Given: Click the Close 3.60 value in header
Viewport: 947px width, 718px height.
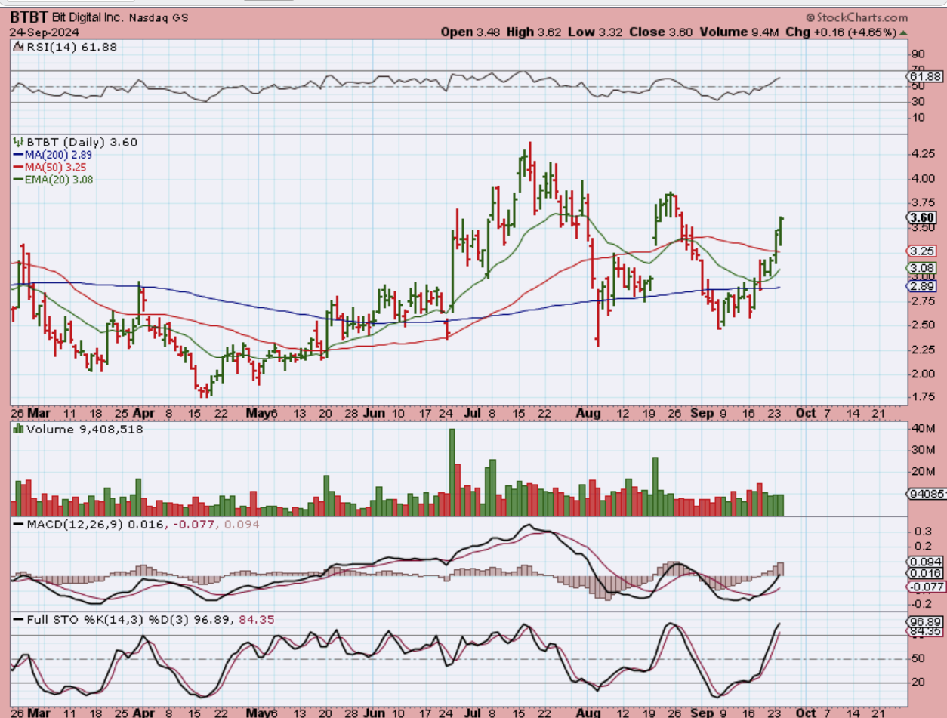Looking at the screenshot, I should [662, 32].
